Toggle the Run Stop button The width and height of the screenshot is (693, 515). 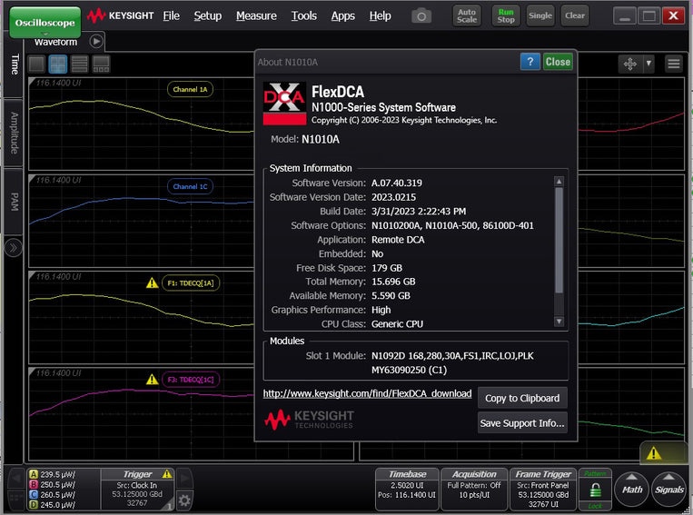click(x=506, y=15)
